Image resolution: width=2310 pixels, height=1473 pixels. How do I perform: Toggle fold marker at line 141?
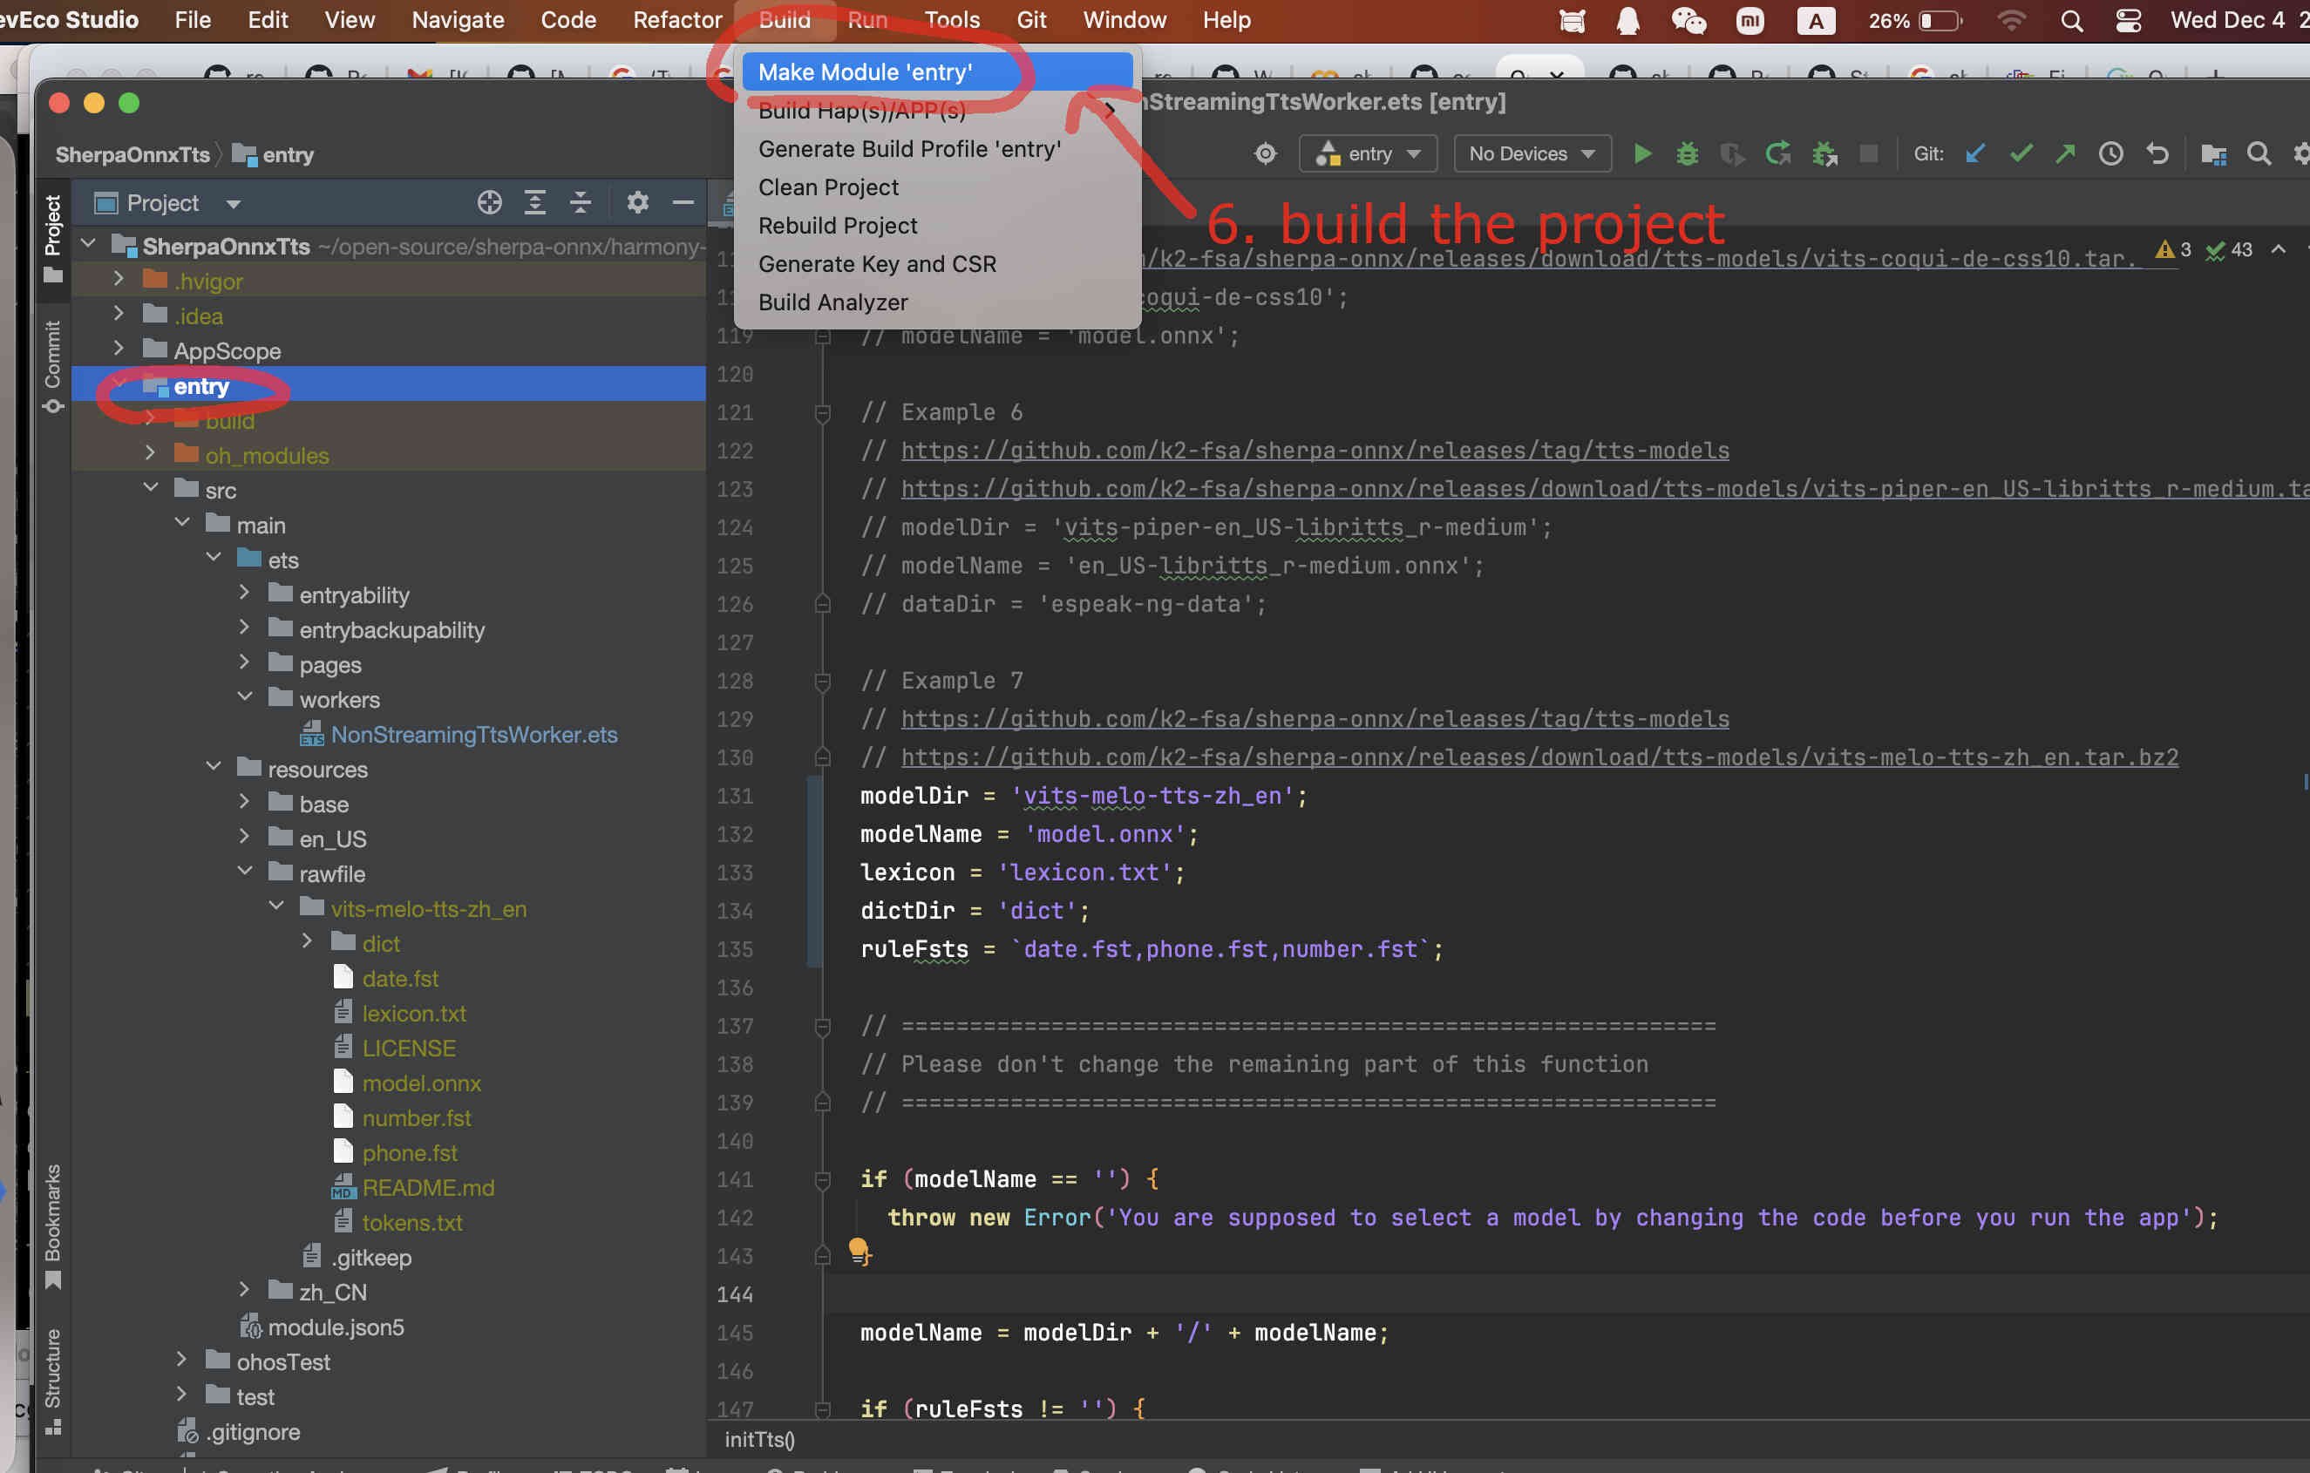pos(822,1178)
